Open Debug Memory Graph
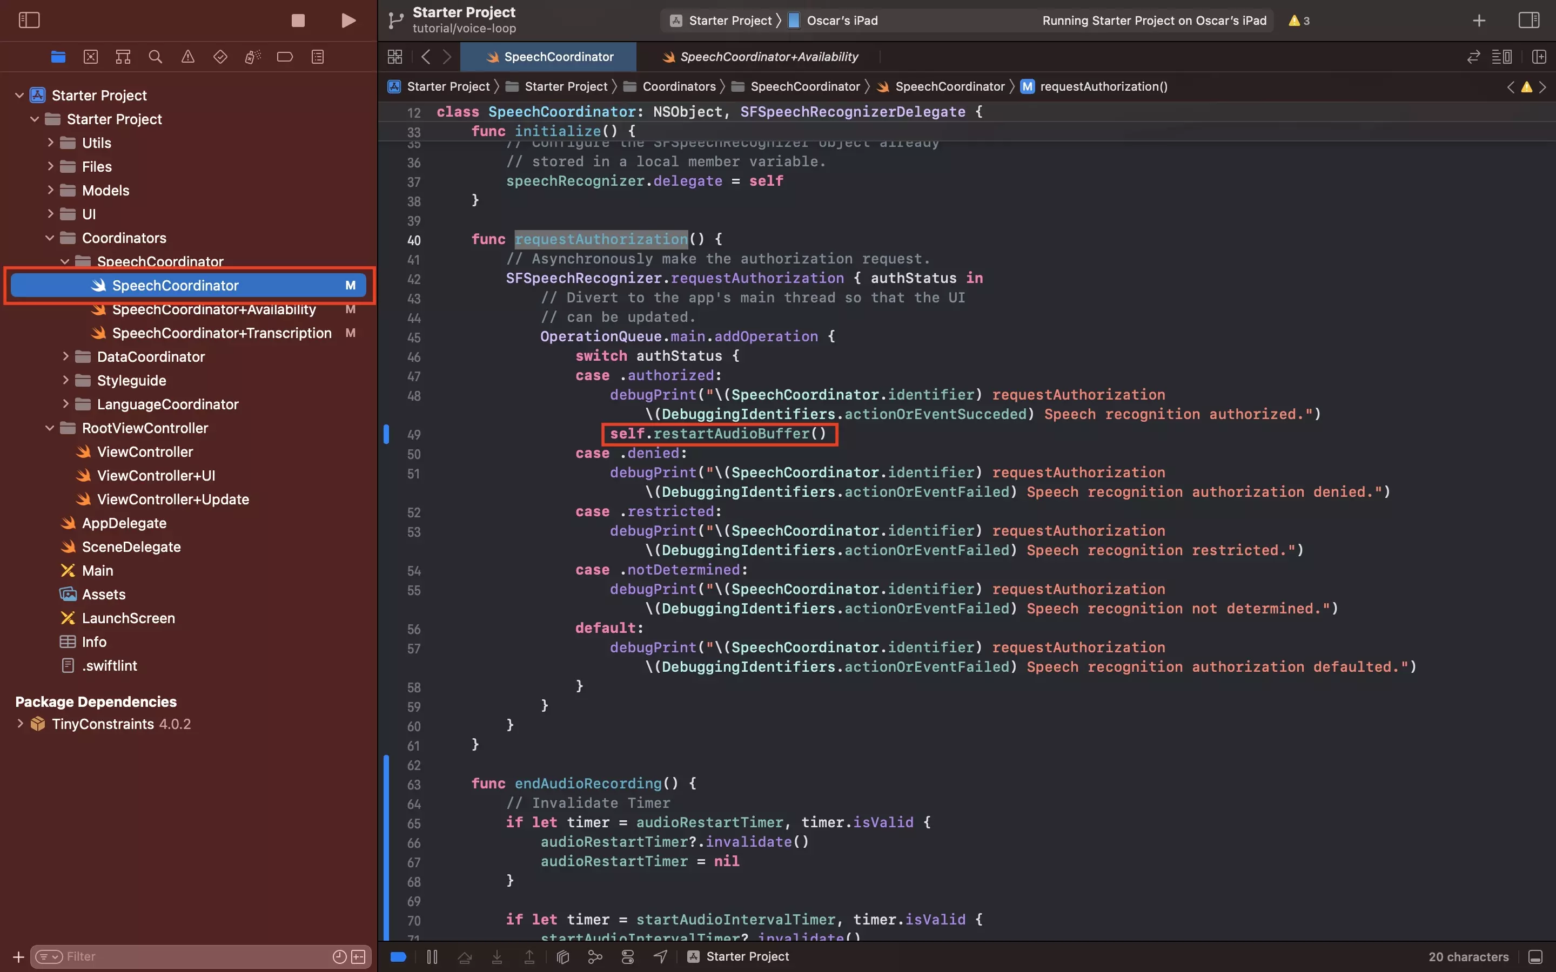 click(595, 956)
